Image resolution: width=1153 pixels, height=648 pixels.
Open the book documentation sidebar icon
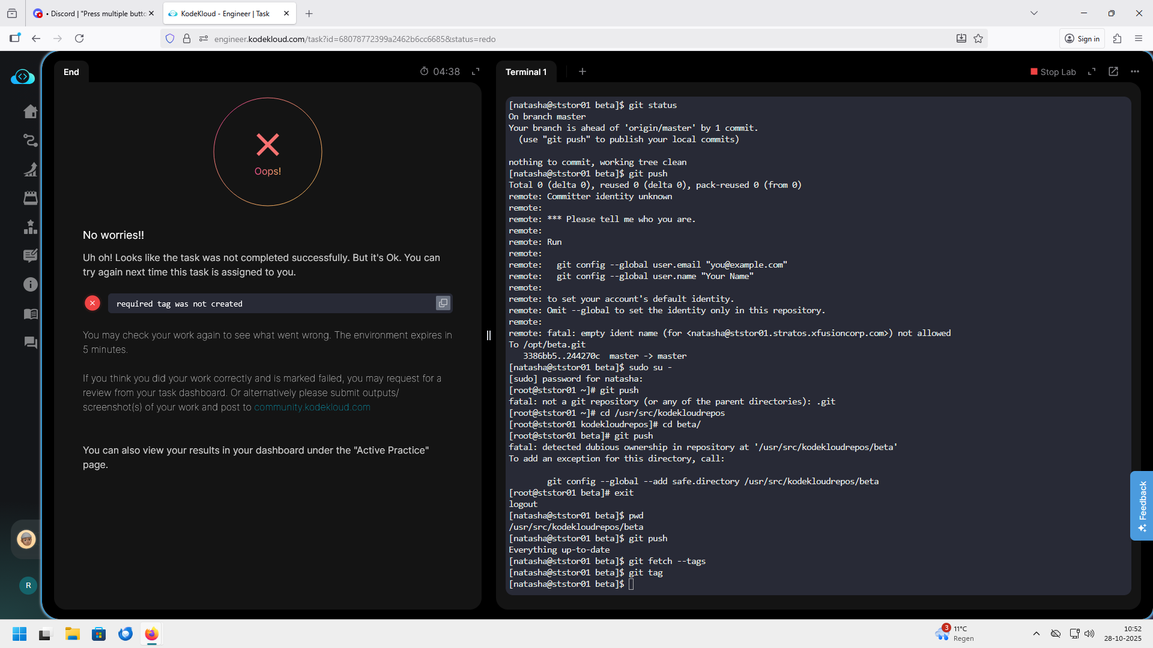(30, 314)
